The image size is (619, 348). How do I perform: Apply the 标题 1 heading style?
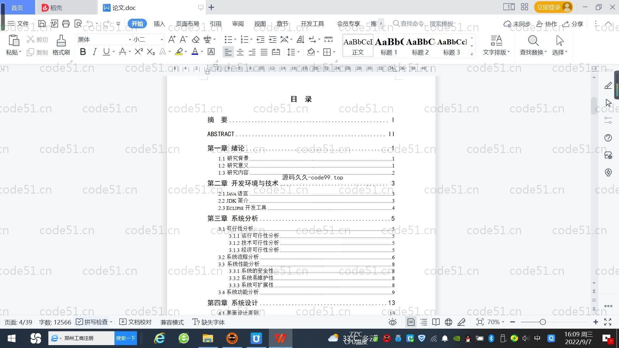389,46
